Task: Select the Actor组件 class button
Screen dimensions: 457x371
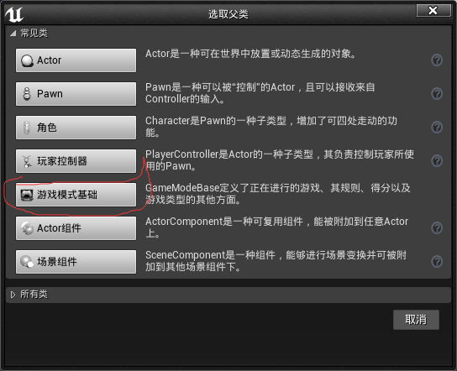Action: [x=76, y=228]
